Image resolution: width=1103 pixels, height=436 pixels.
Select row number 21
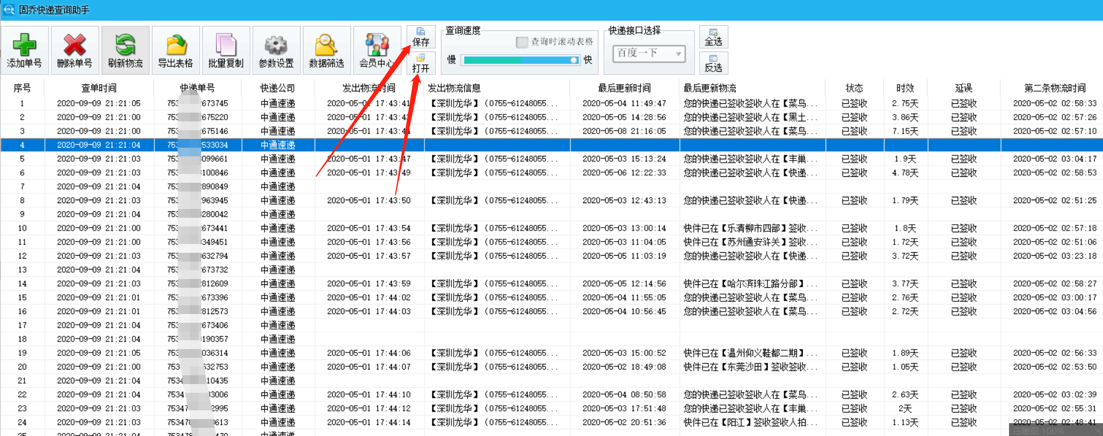pos(22,381)
